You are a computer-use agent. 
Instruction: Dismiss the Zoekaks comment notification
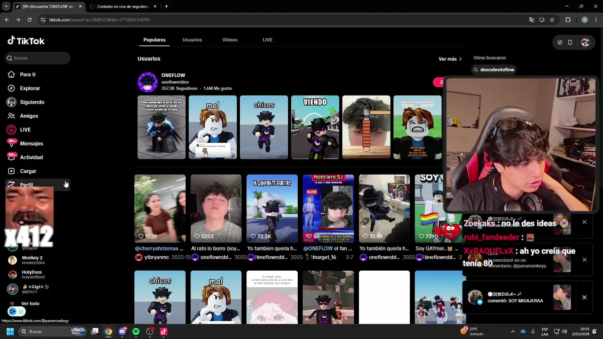pos(584,222)
